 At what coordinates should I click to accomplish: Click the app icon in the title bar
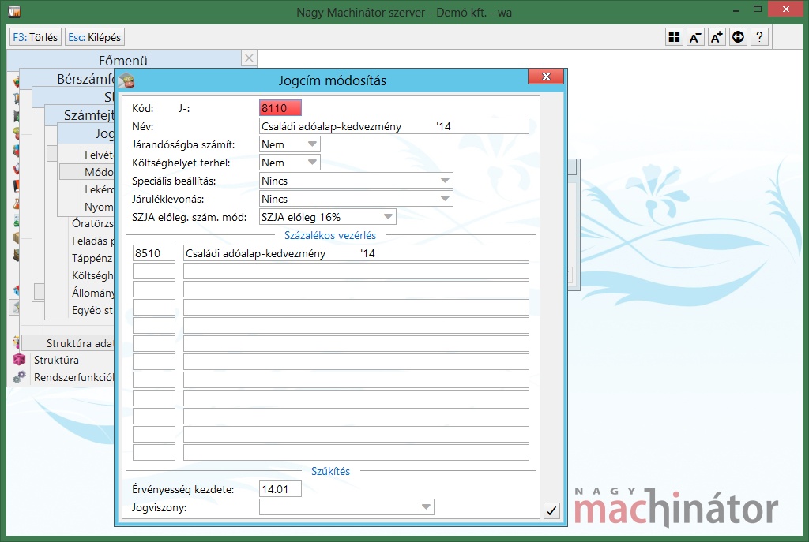pos(14,11)
